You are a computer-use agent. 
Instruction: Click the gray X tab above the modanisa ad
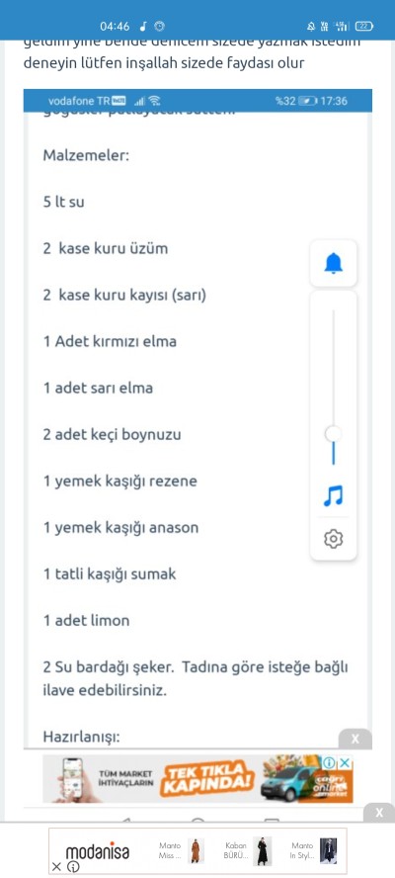379,813
